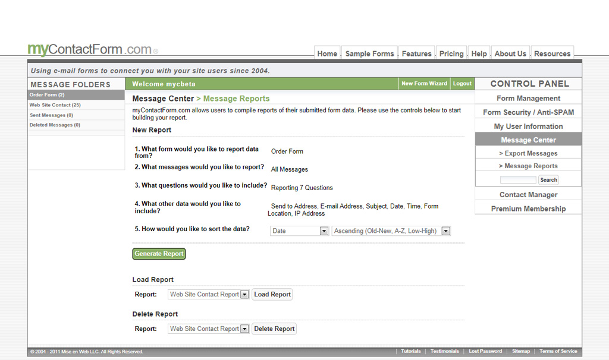Open the Deleted Messages (0) folder
609x360 pixels.
[76, 125]
